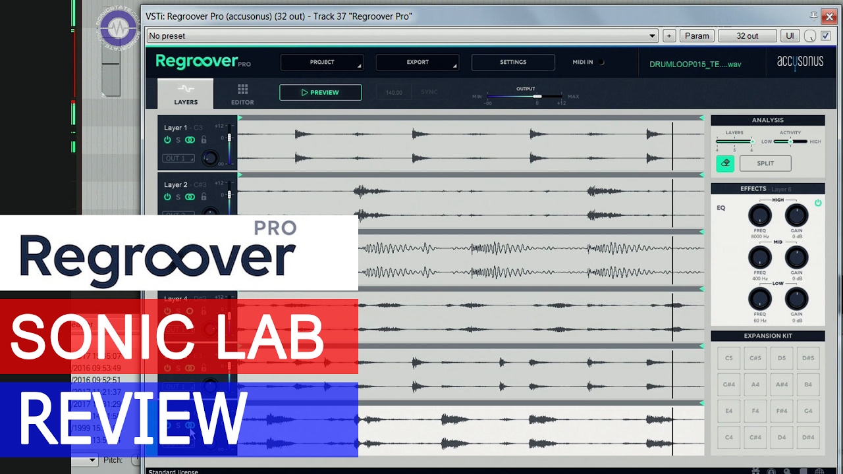Click the HIGH band FREQ knob

click(x=759, y=215)
